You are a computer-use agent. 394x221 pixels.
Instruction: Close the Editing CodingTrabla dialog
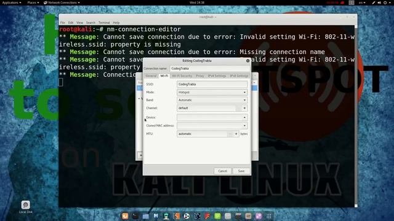[x=247, y=61]
